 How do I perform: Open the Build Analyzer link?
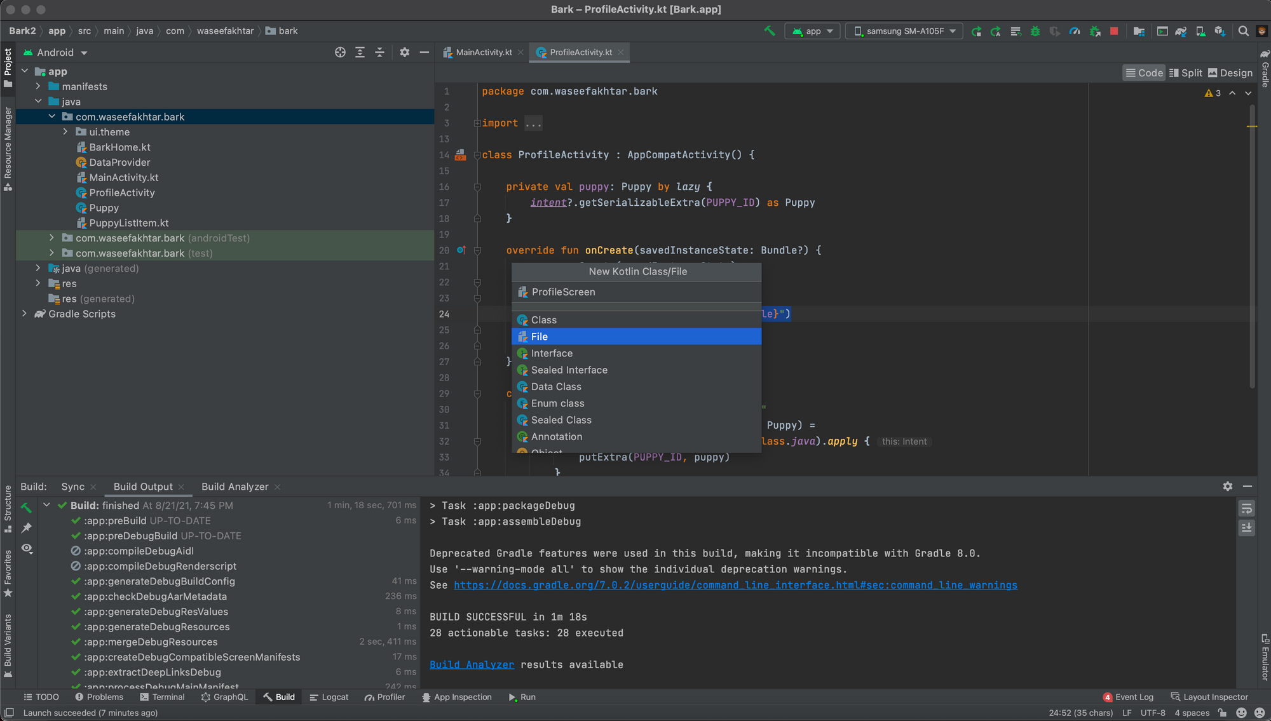[472, 664]
